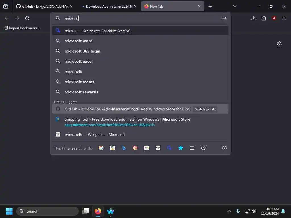Search with Bing icon this time

click(124, 148)
